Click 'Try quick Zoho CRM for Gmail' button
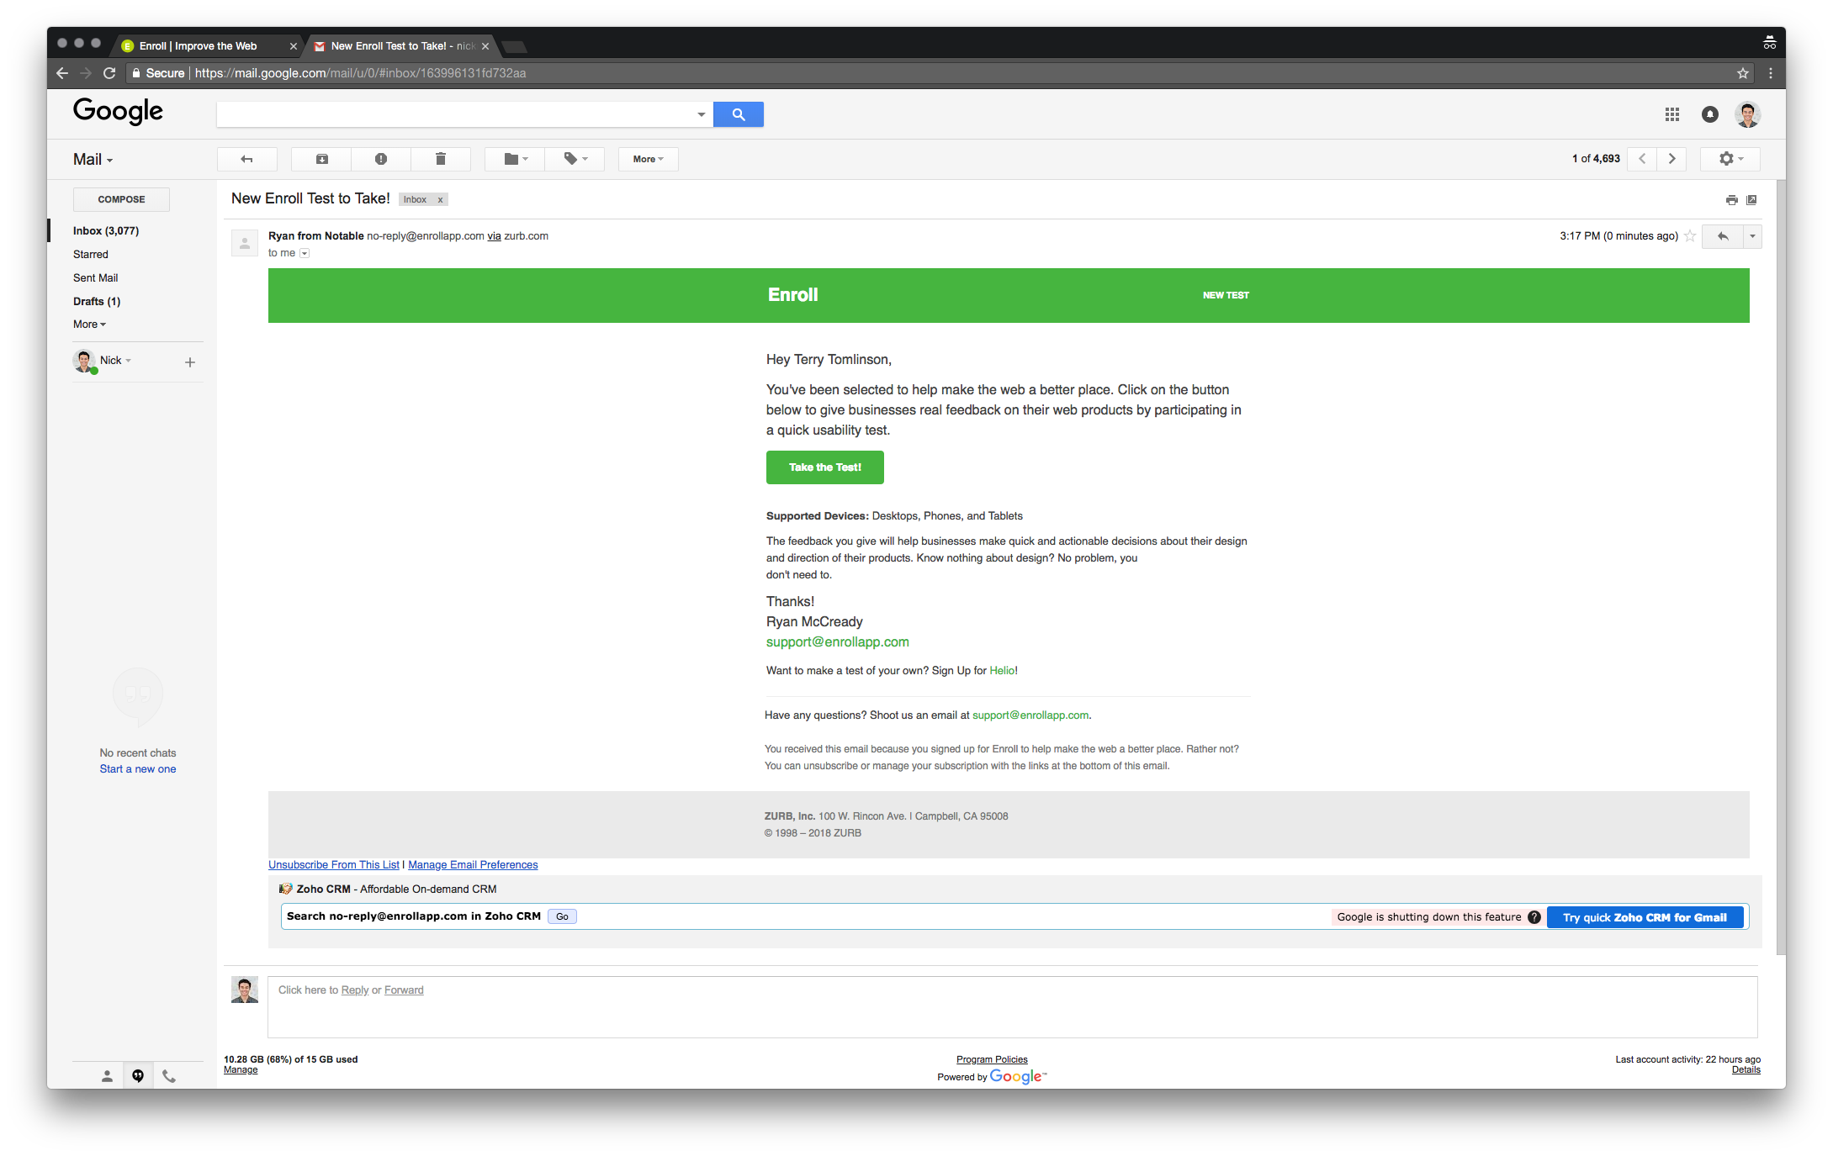 1645,917
